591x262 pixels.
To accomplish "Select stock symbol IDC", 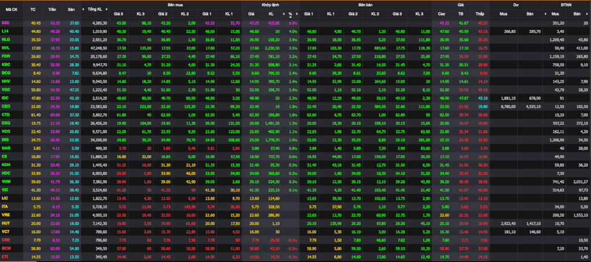I will 5,98.
